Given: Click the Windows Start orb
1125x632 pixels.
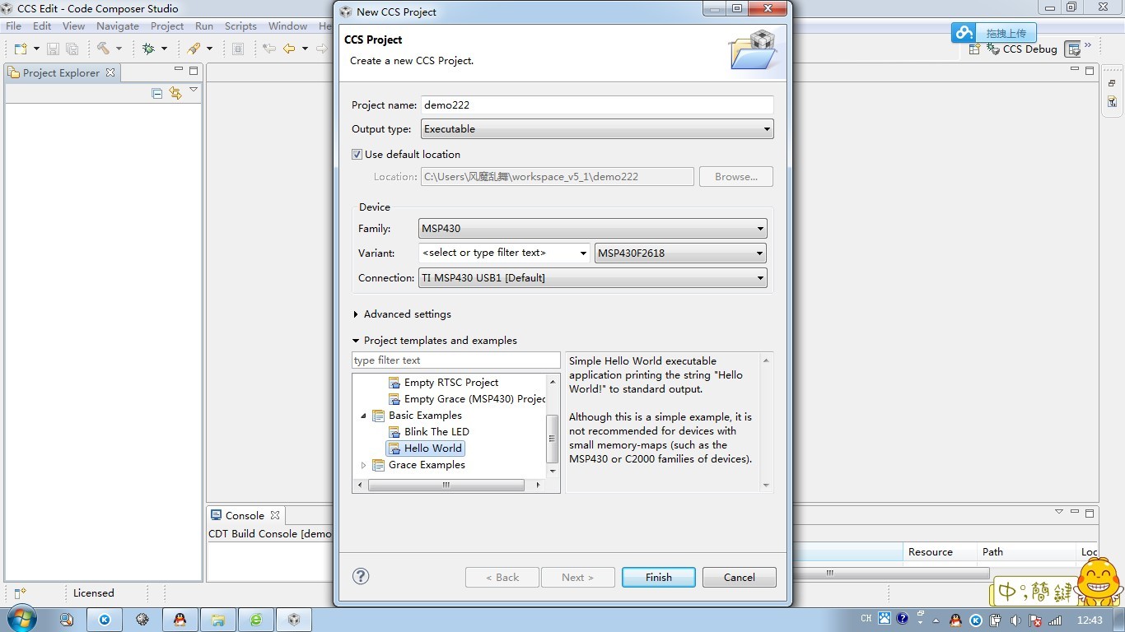Looking at the screenshot, I should click(21, 619).
